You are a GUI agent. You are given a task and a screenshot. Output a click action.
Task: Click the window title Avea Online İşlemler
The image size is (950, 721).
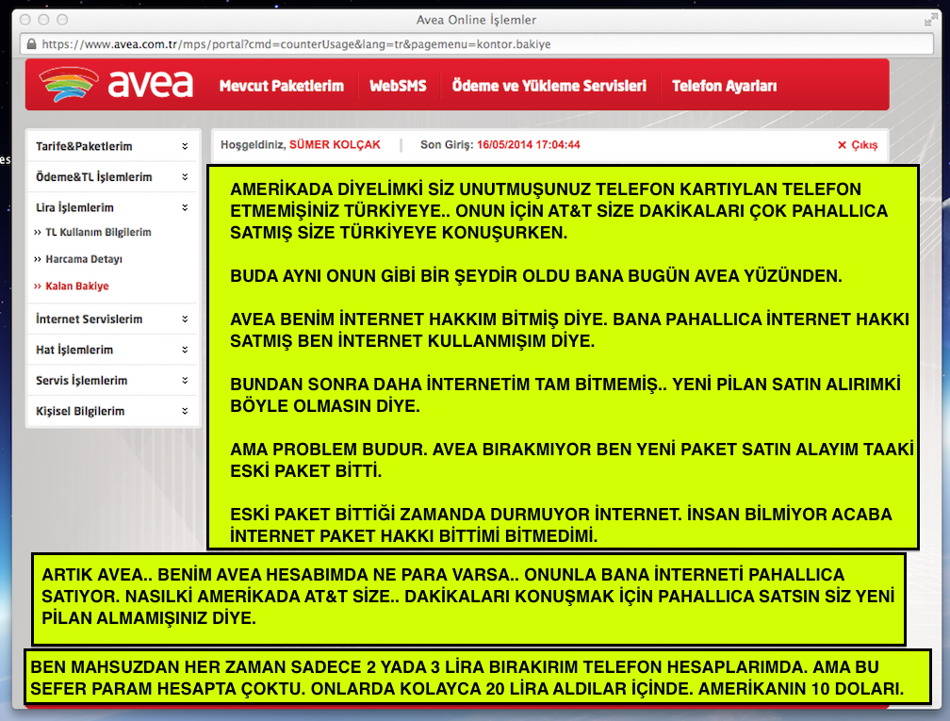coord(476,20)
